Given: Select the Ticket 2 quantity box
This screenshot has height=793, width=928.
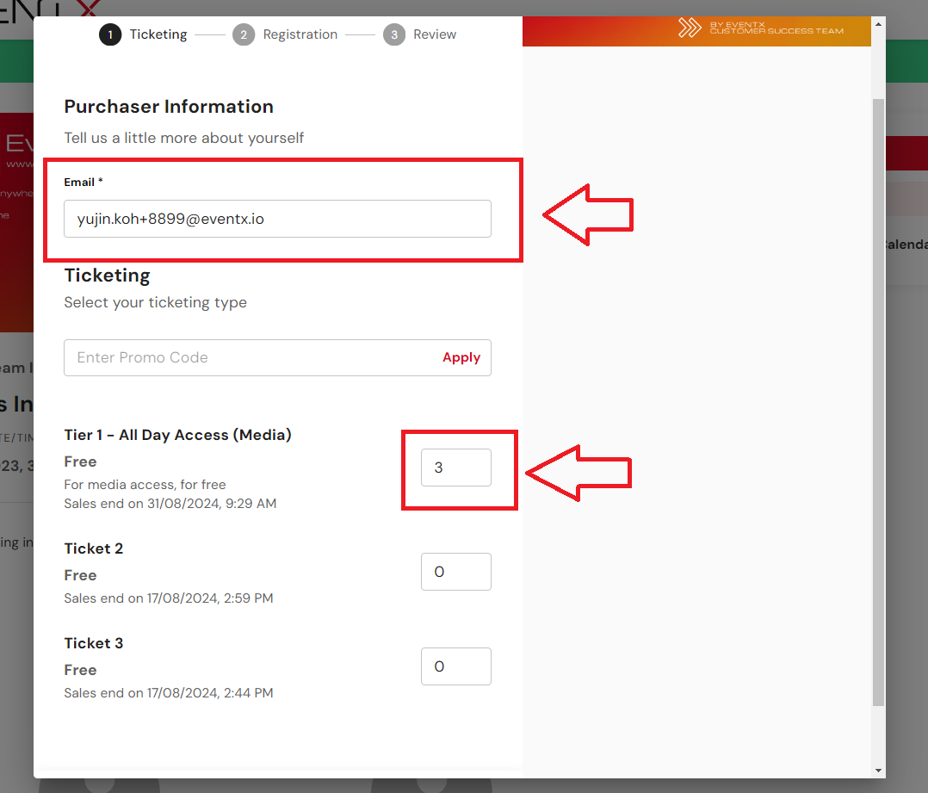Looking at the screenshot, I should coord(455,572).
